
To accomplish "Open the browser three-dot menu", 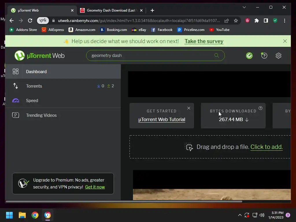I will point(284,21).
